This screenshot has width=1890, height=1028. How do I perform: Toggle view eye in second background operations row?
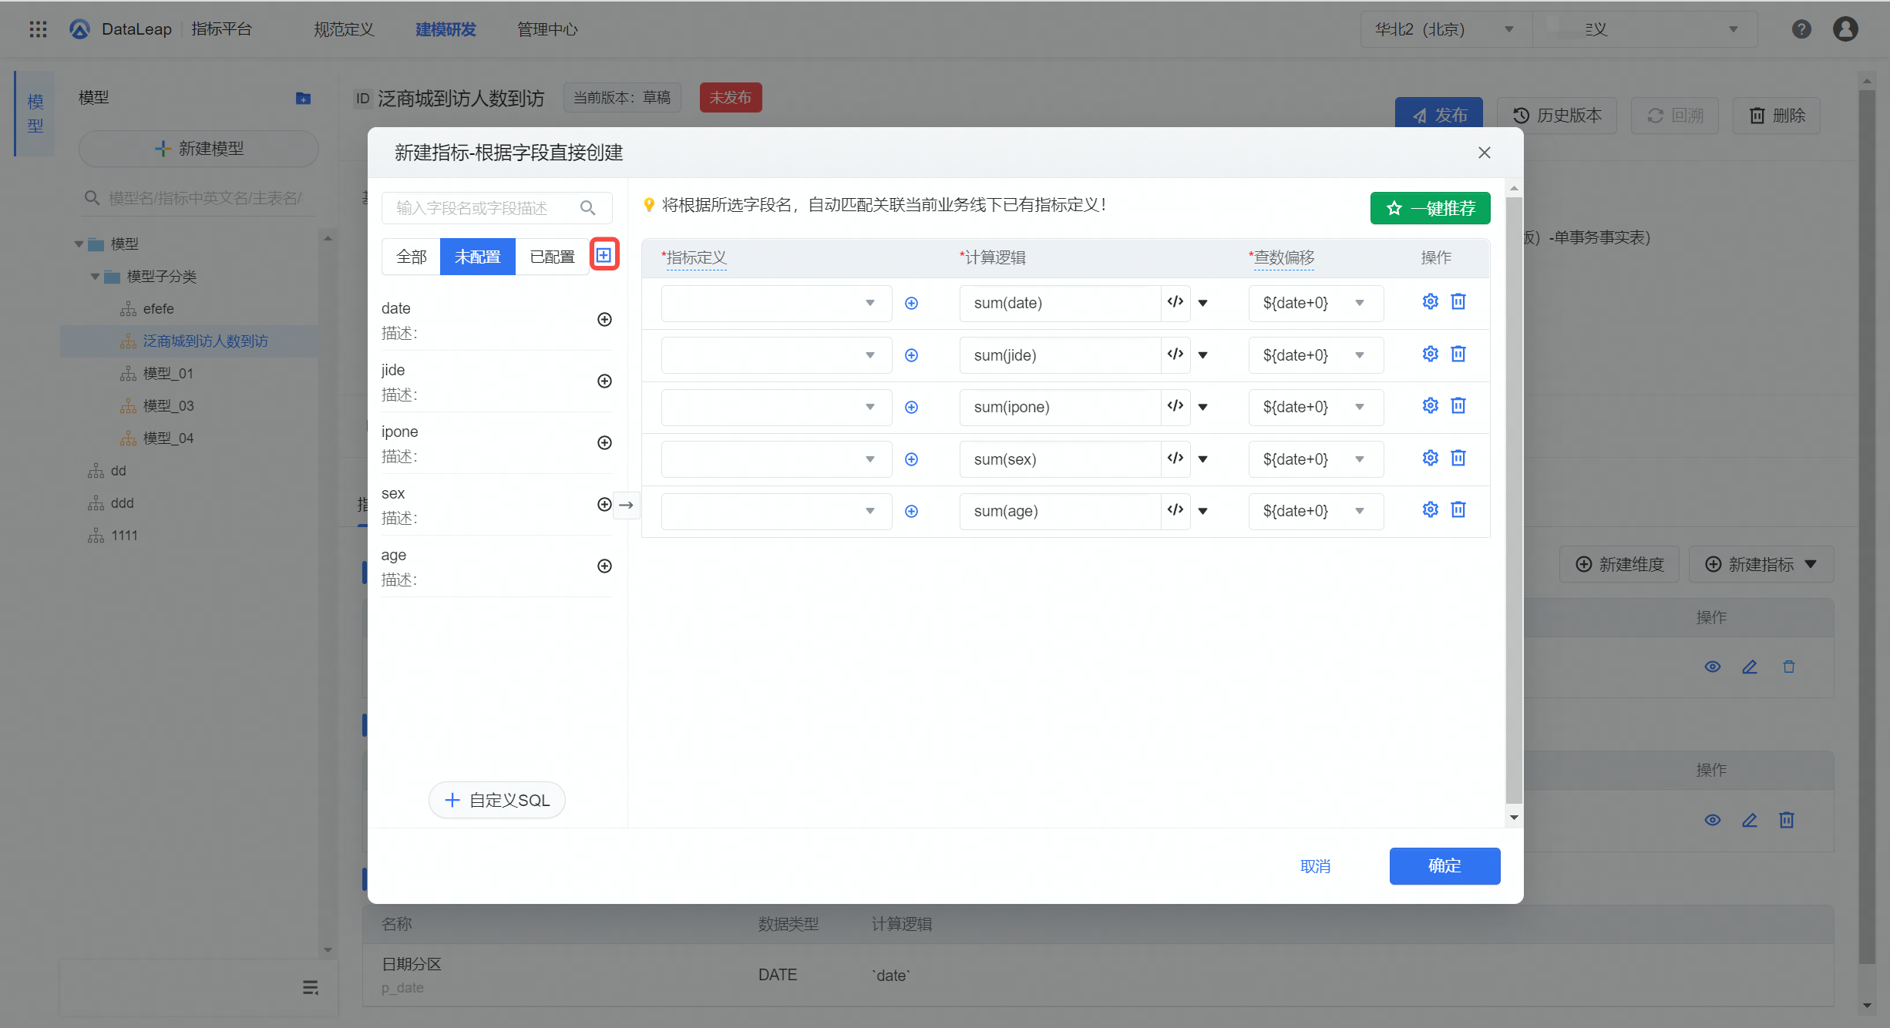click(1713, 820)
